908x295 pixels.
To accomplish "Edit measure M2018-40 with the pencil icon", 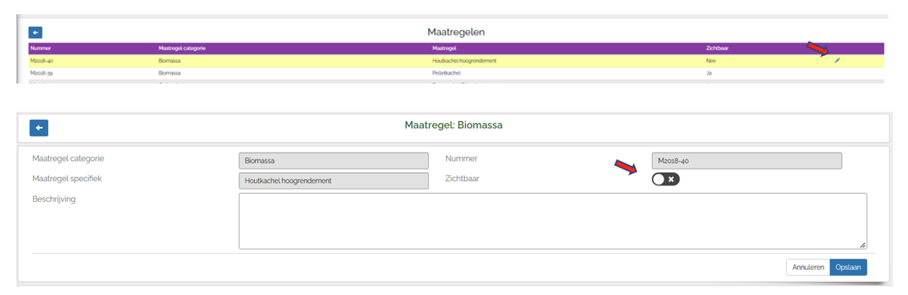I will pyautogui.click(x=837, y=61).
